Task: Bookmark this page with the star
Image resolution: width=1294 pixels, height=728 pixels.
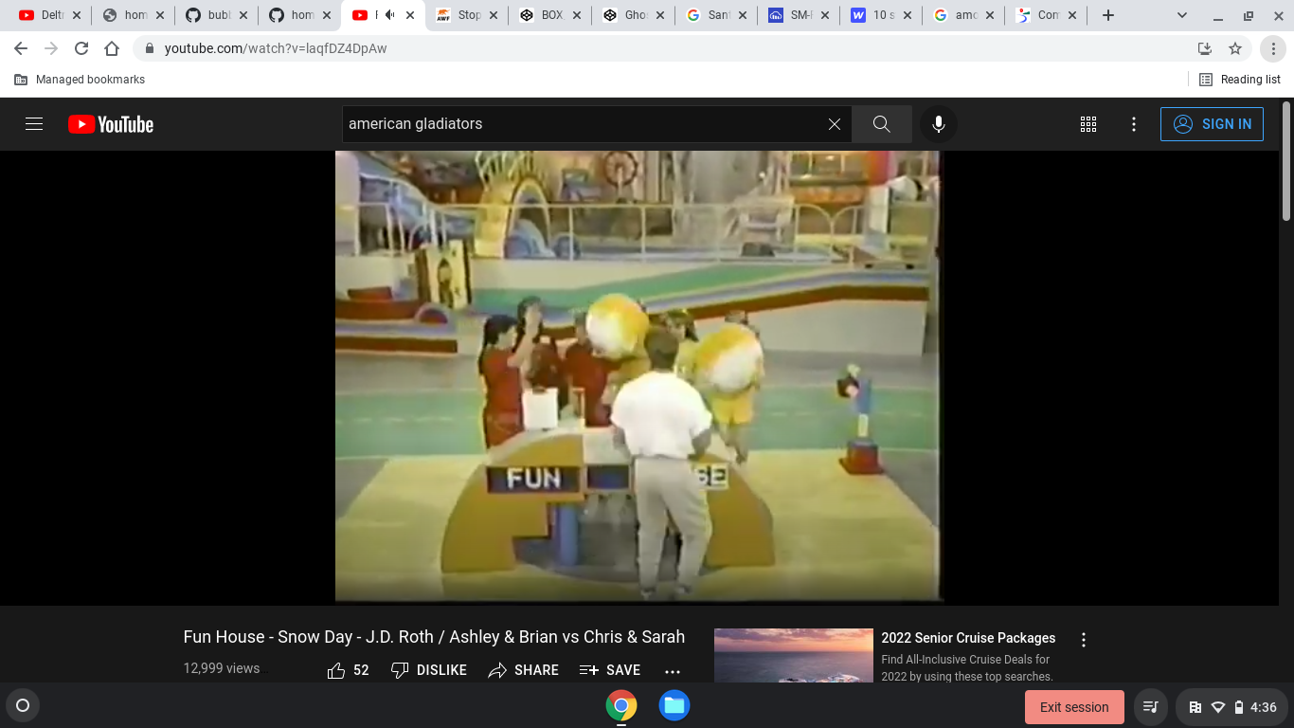Action: pyautogui.click(x=1235, y=48)
